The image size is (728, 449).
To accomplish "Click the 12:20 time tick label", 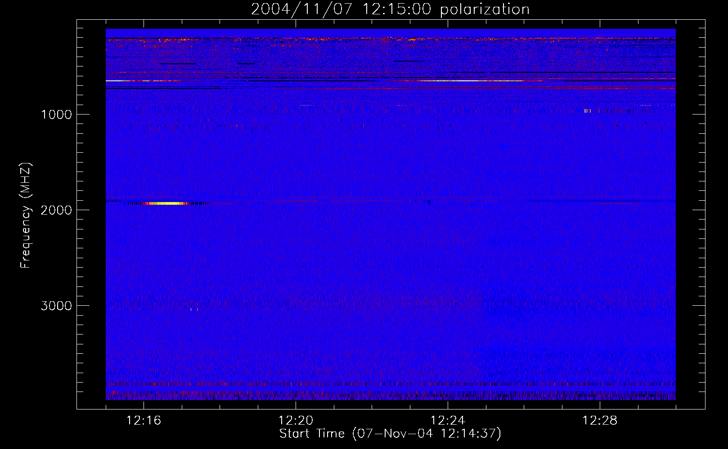I will pyautogui.click(x=296, y=421).
